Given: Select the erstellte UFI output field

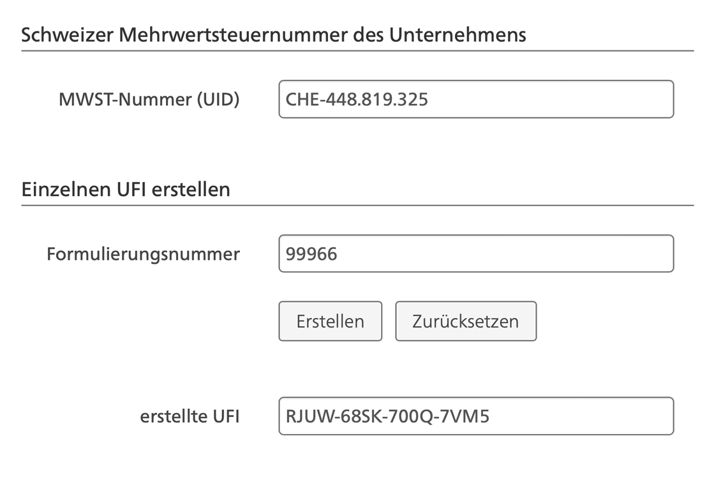Looking at the screenshot, I should pos(475,416).
